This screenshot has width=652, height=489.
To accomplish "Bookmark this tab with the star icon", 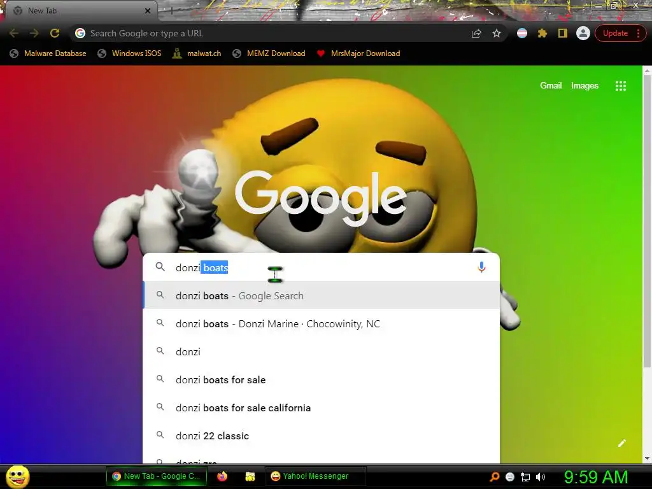I will coord(497,33).
